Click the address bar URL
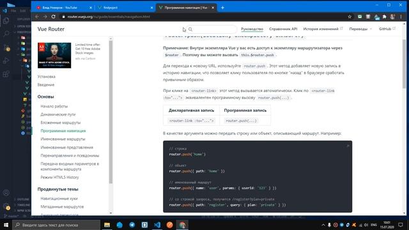The width and height of the screenshot is (409, 230). (x=109, y=17)
